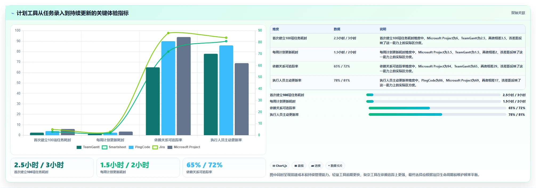
Task: Click the 依赖关系可追踪率 progress bar
Action: (437, 108)
